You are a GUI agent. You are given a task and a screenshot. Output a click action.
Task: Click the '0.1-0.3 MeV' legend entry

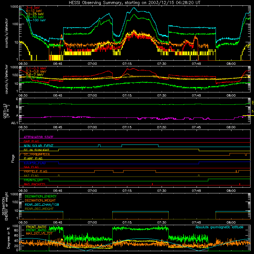click(x=36, y=68)
